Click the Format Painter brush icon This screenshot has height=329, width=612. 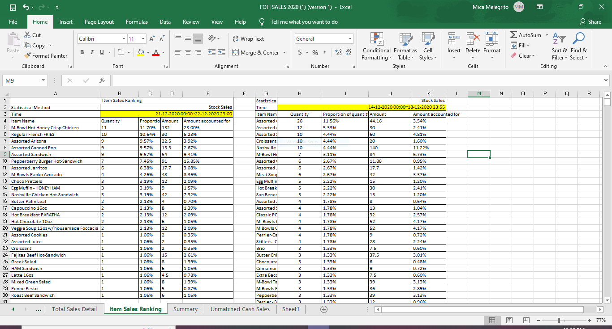(28, 56)
